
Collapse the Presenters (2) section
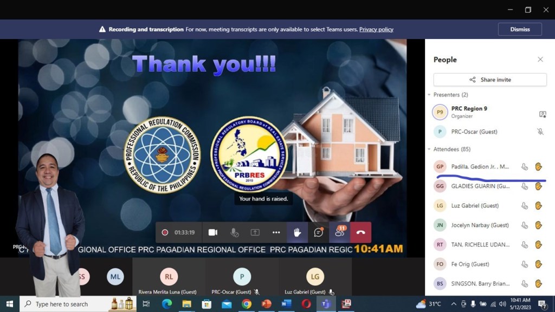[x=429, y=95]
